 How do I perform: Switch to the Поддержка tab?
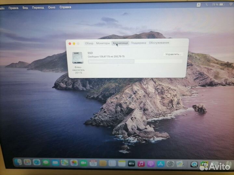click(138, 43)
